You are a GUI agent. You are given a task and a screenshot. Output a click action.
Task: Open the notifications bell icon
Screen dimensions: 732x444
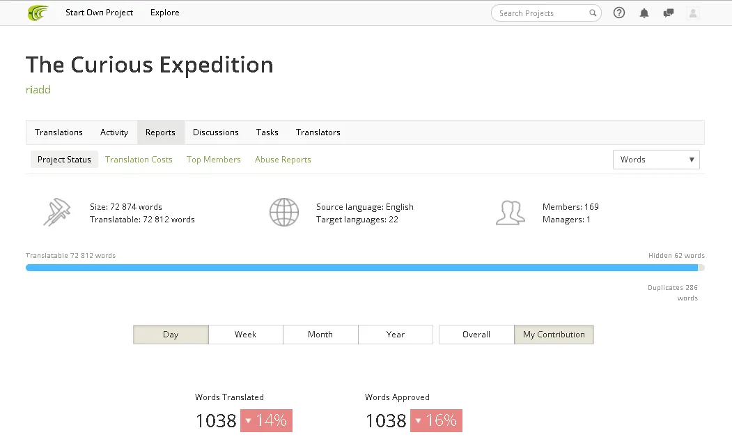[644, 13]
